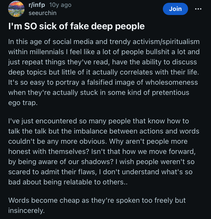Click the "10y ago" post timestamp

click(60, 5)
